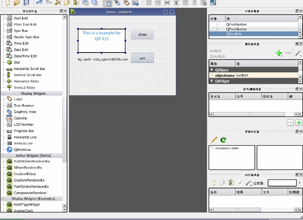Click the exit button on the form
Image resolution: width=303 pixels, height=220 pixels.
tap(142, 58)
